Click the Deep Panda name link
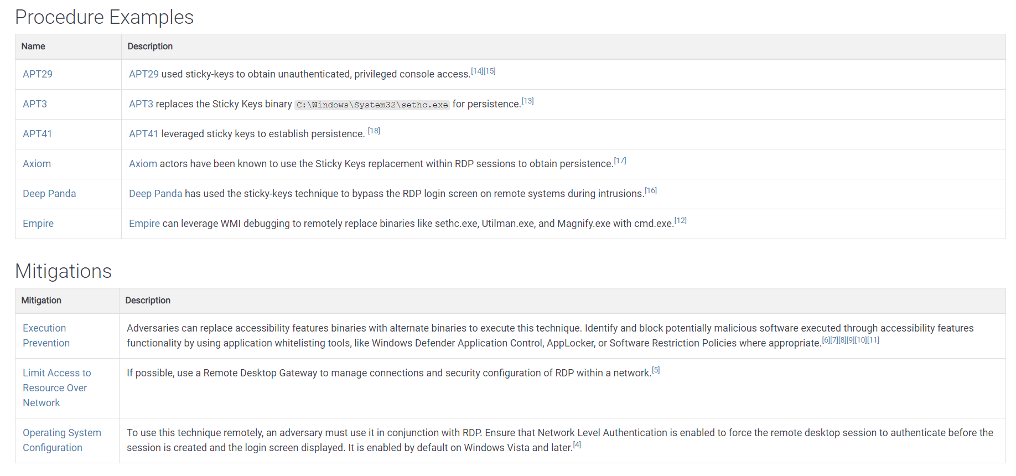1016x476 pixels. pos(49,194)
